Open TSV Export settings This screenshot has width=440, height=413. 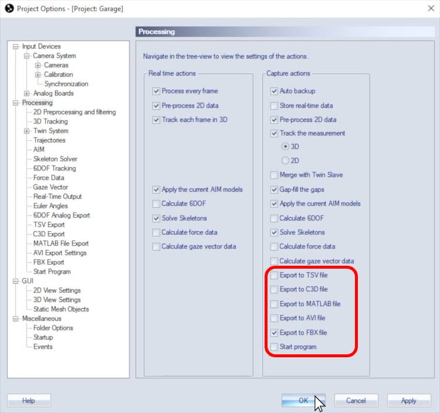[49, 225]
